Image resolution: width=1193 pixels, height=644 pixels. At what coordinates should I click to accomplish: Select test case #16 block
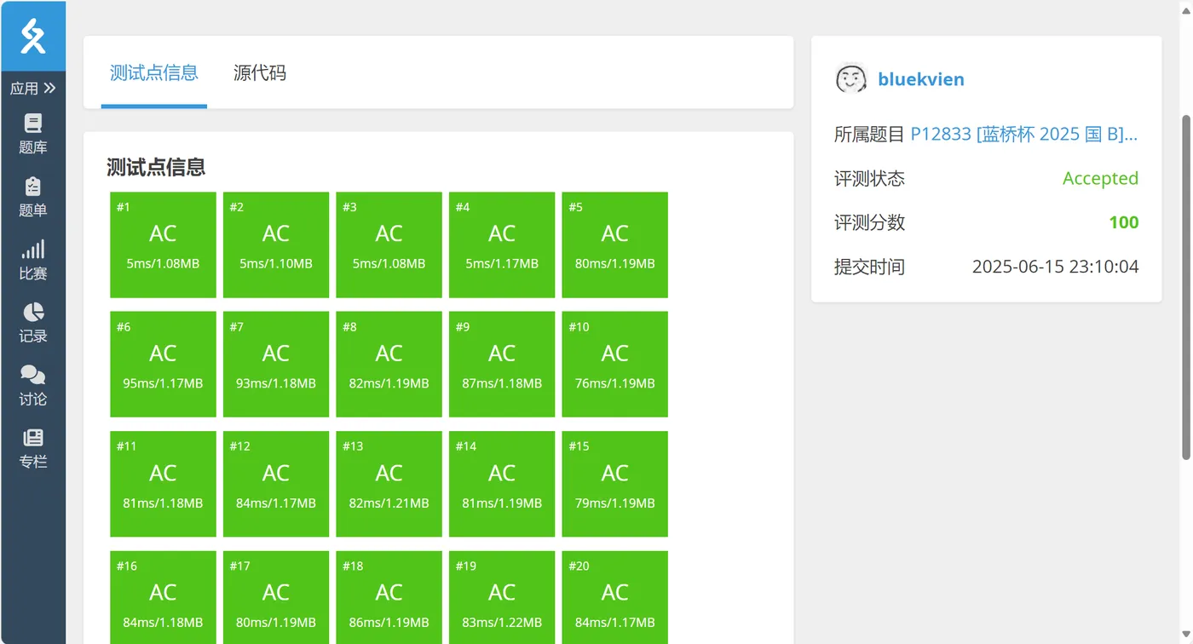click(163, 597)
